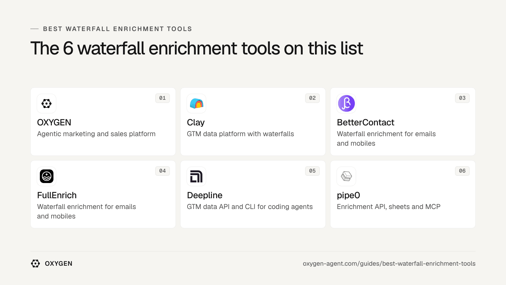Select the 03 number badge

[462, 98]
